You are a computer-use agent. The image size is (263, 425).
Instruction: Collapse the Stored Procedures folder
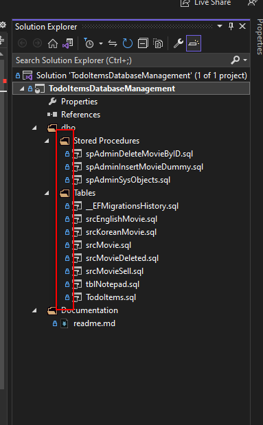47,141
